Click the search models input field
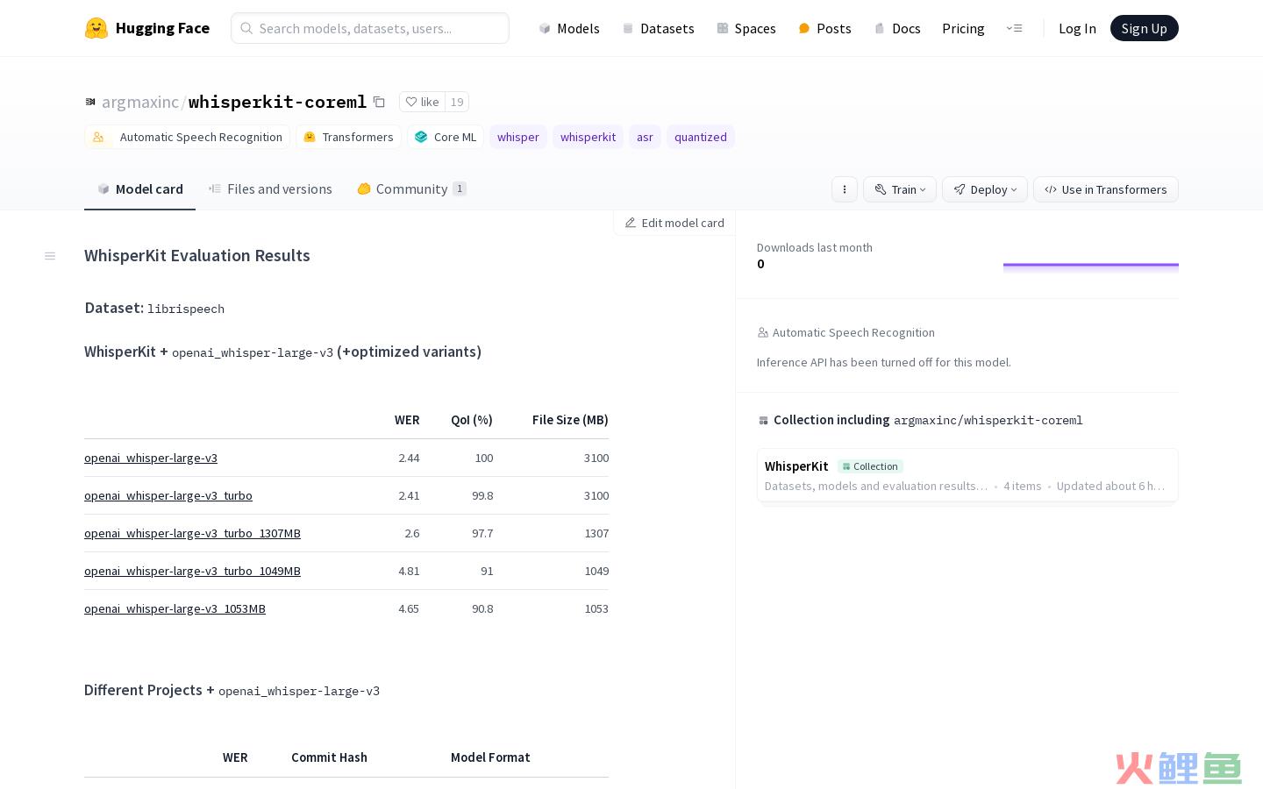The width and height of the screenshot is (1263, 789). (x=370, y=28)
